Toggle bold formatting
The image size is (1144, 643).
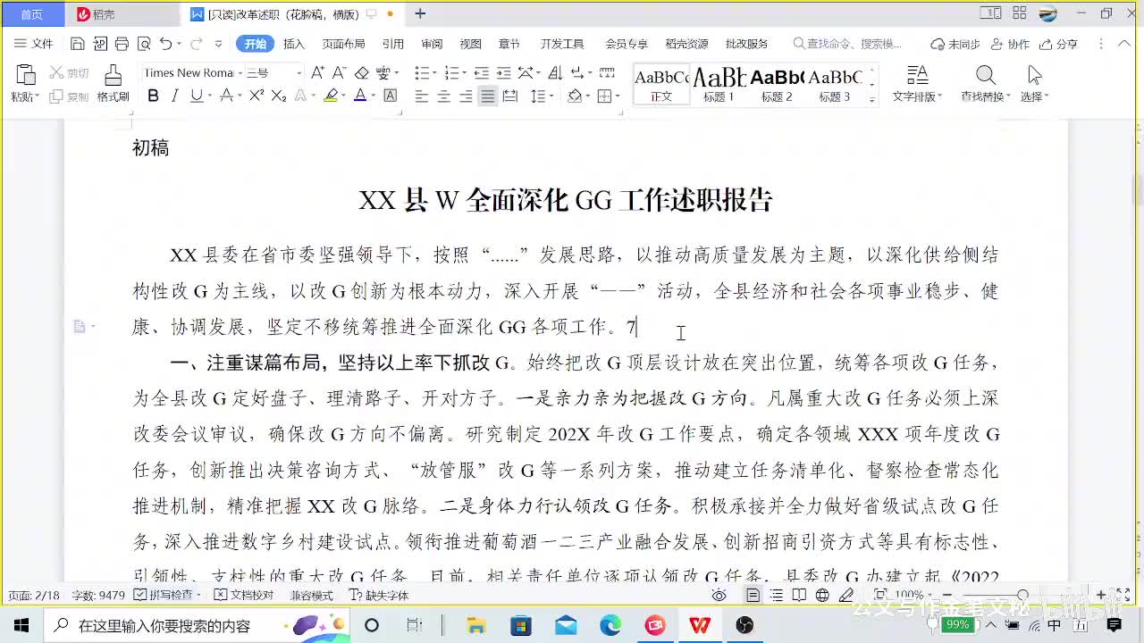point(153,96)
